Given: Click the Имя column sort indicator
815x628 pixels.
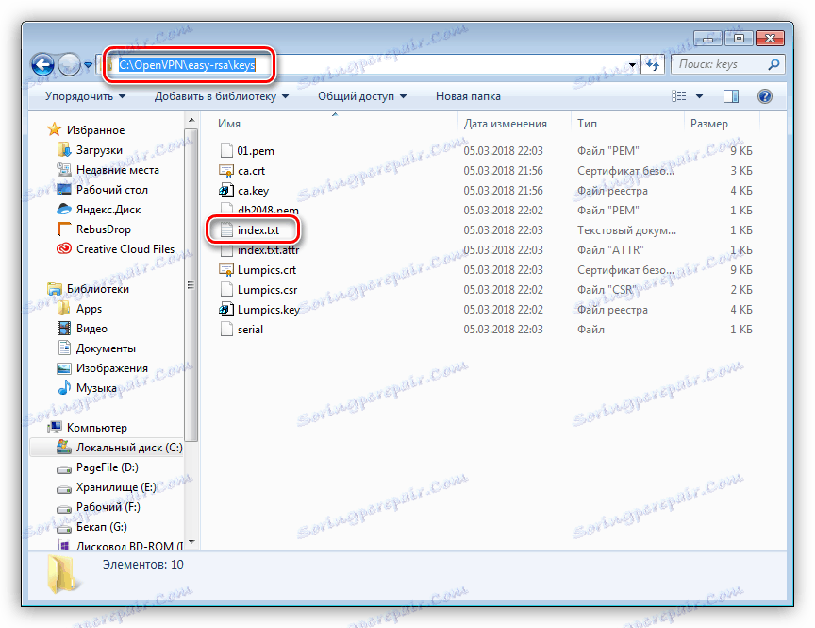Looking at the screenshot, I should [334, 113].
